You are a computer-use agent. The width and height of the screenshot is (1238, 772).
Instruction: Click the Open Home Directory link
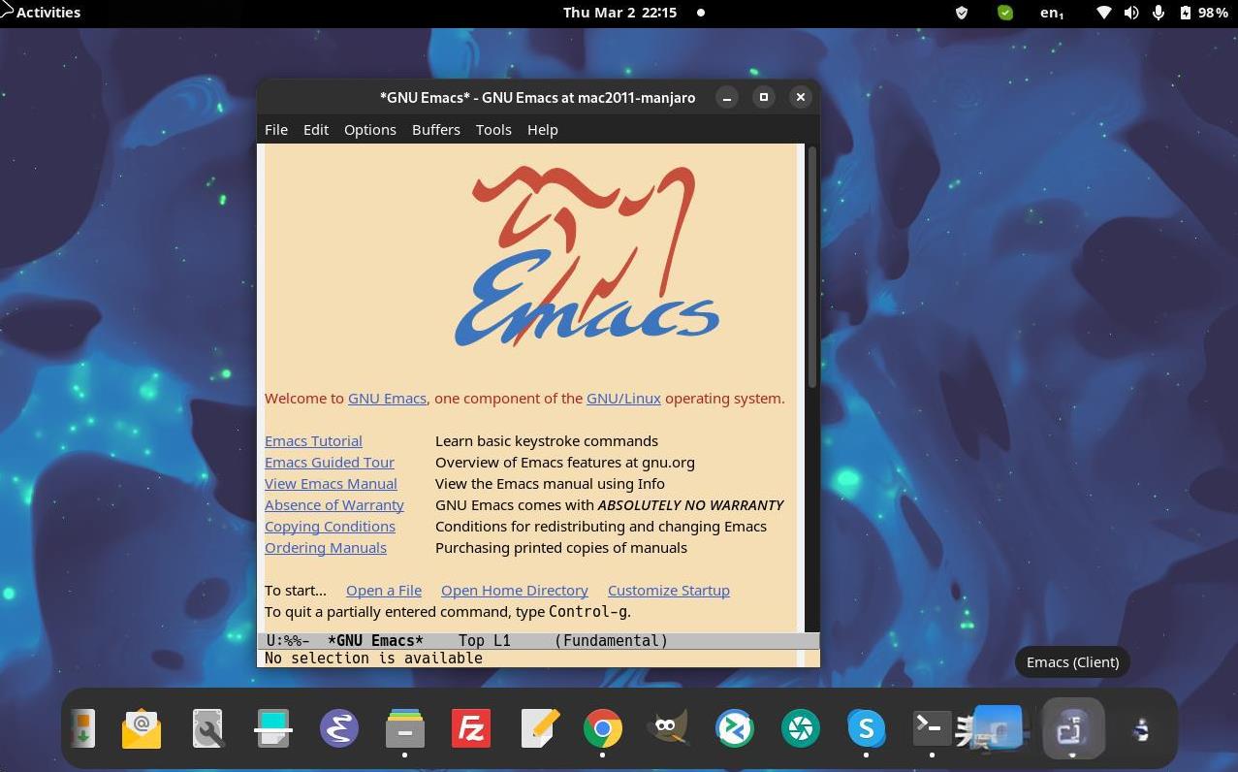click(x=515, y=591)
